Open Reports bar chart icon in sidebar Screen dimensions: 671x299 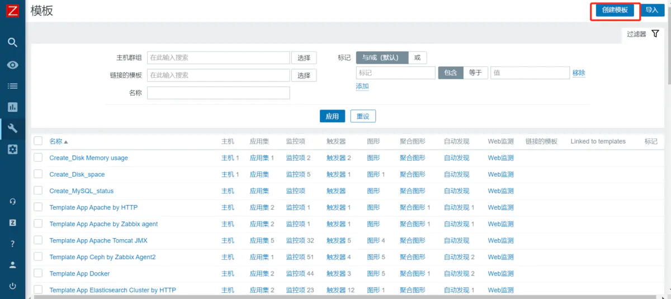(x=12, y=107)
